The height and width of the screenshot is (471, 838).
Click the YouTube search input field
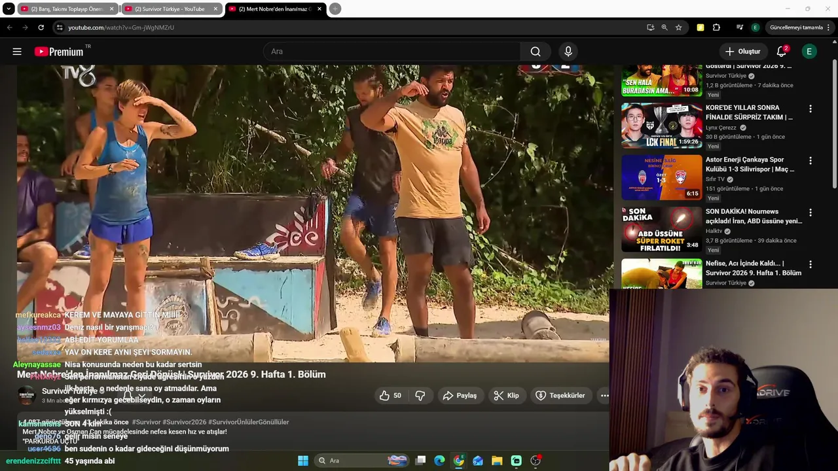pyautogui.click(x=392, y=52)
